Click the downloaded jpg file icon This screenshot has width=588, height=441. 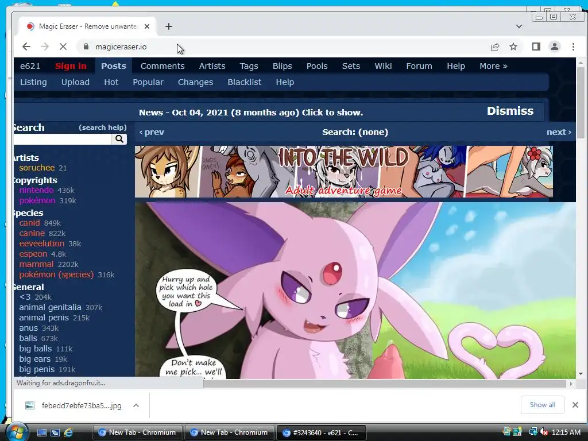tap(30, 405)
